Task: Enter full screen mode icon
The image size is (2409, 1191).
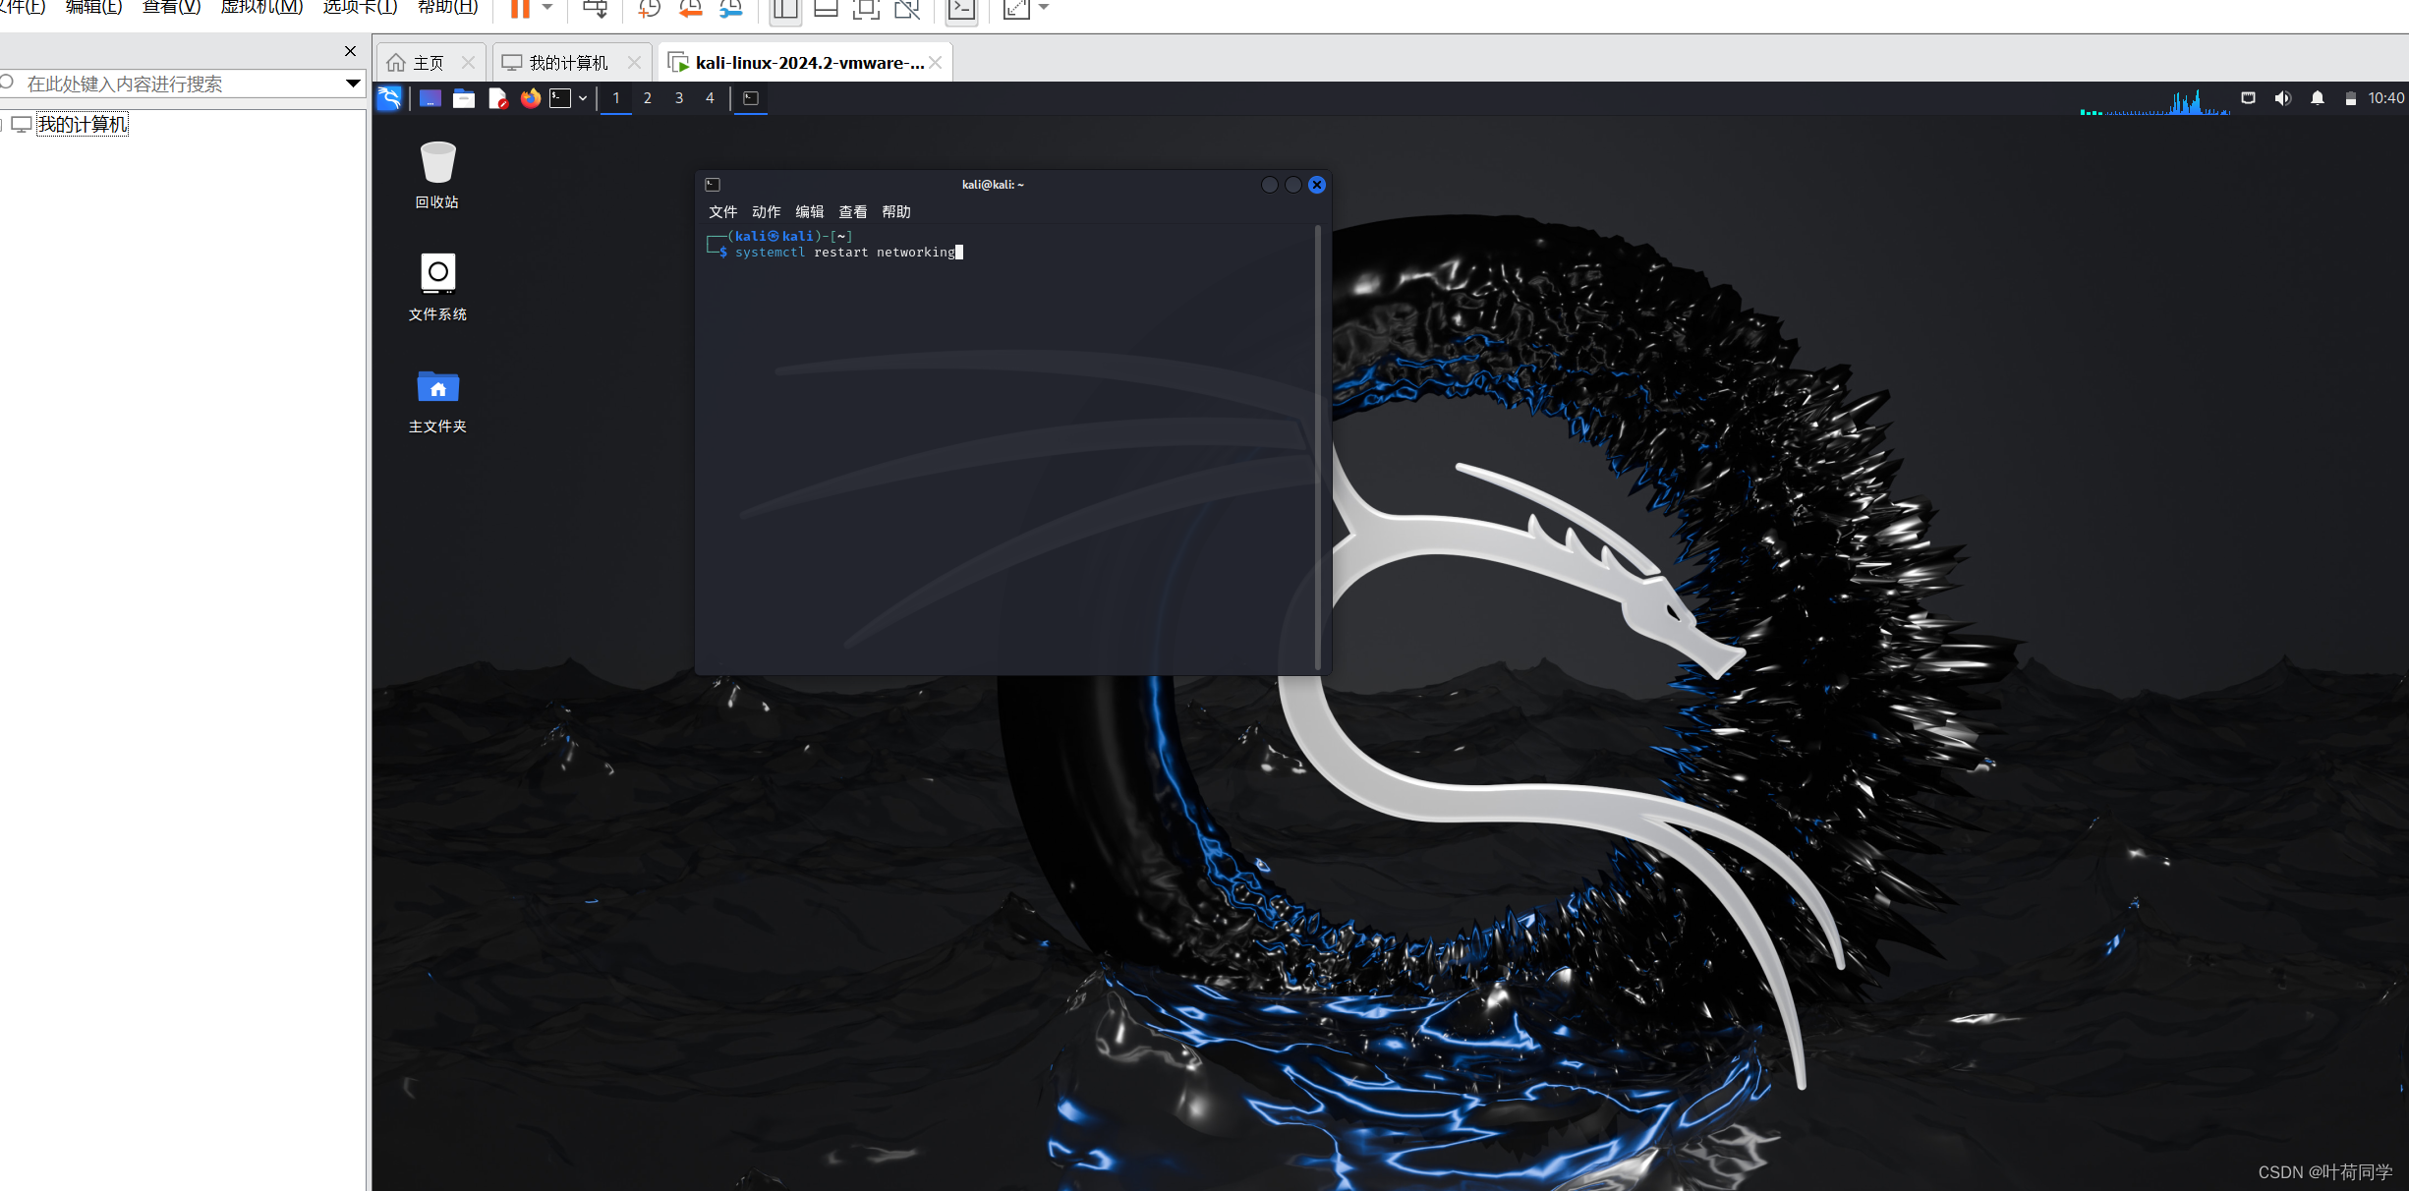Action: click(x=866, y=9)
